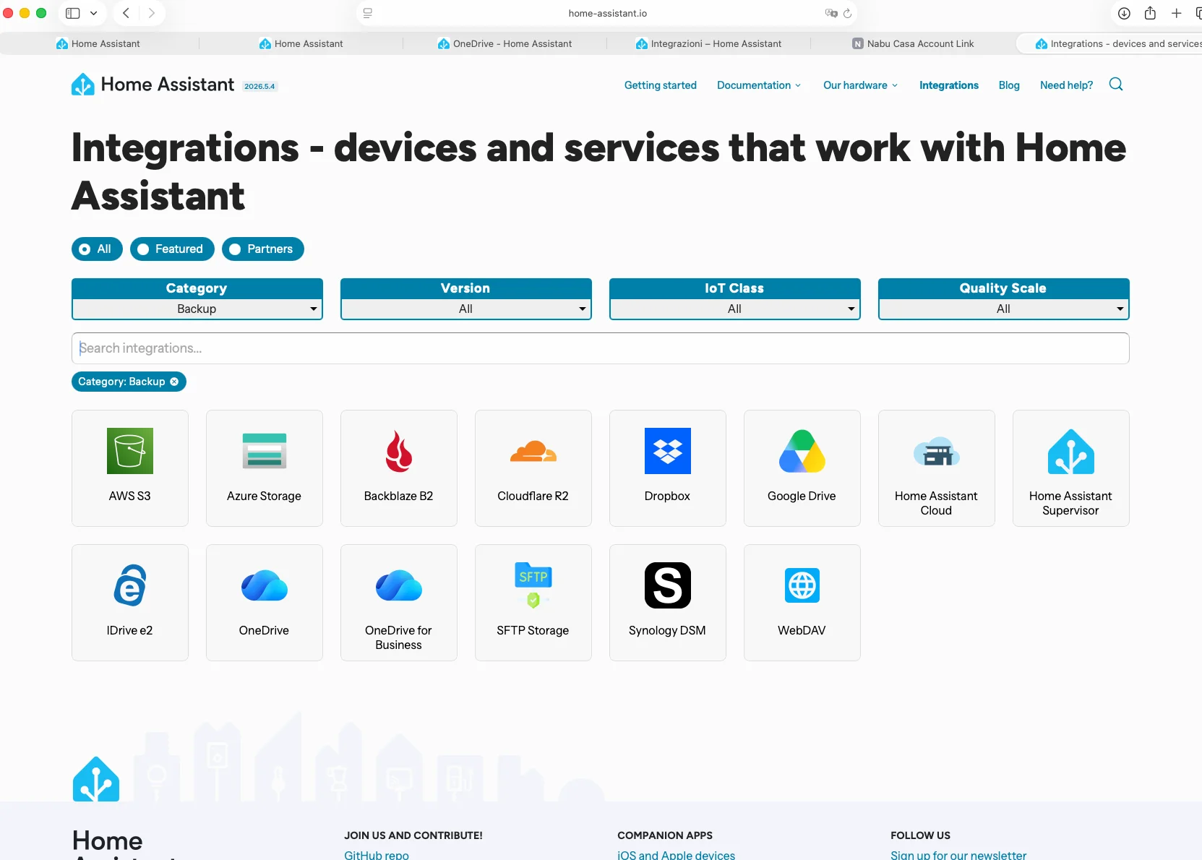
Task: Open the Version dropdown
Action: pos(466,309)
